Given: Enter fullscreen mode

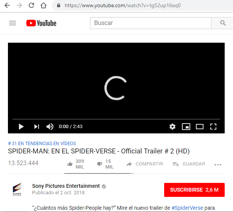Looking at the screenshot, I should 213,127.
